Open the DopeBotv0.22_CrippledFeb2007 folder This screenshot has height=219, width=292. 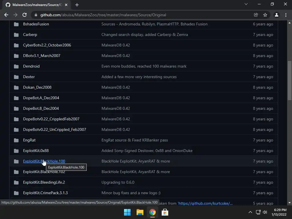coord(51,119)
